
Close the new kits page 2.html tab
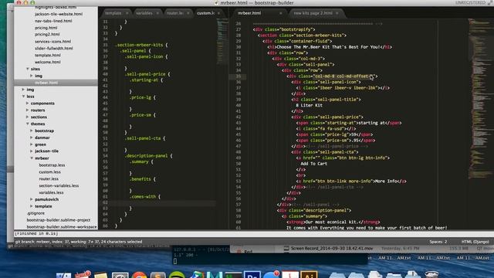[x=337, y=13]
